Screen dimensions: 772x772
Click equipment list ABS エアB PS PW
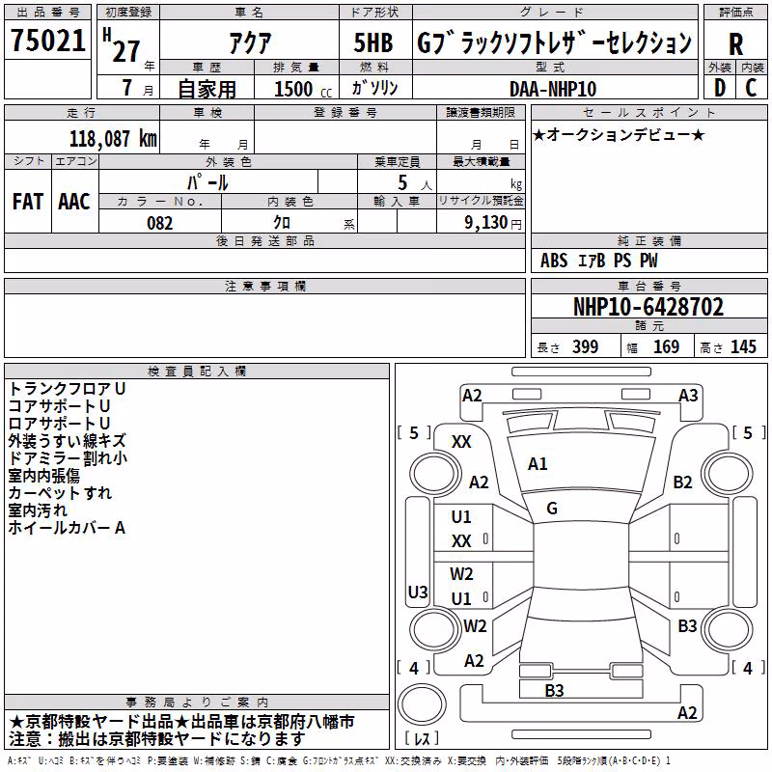(x=598, y=261)
